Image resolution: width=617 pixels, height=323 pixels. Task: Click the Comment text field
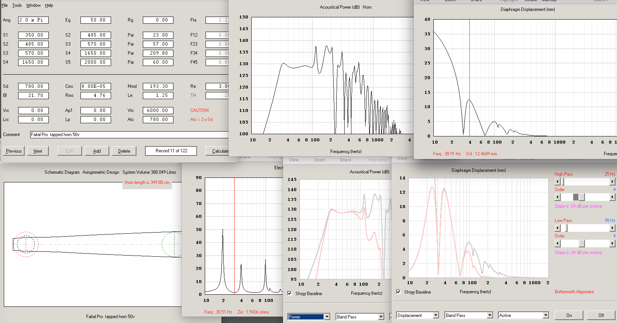point(130,135)
